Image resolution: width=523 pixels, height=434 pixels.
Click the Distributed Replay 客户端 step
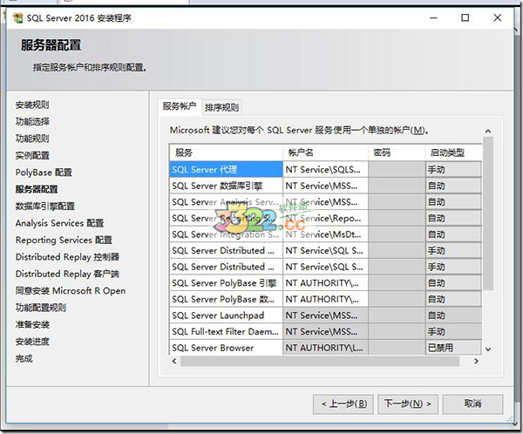67,274
